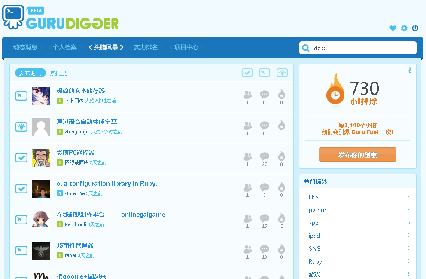Open the idea 微博PC遥控器
426x279 pixels.
point(76,153)
